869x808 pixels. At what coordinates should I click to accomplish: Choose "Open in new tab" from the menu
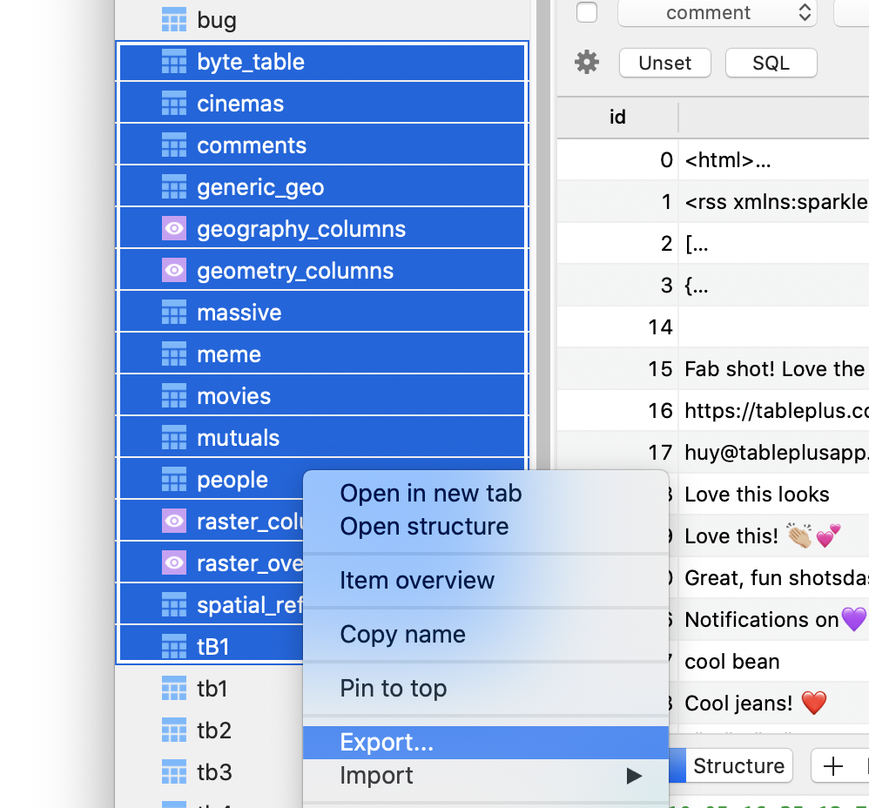pos(430,493)
